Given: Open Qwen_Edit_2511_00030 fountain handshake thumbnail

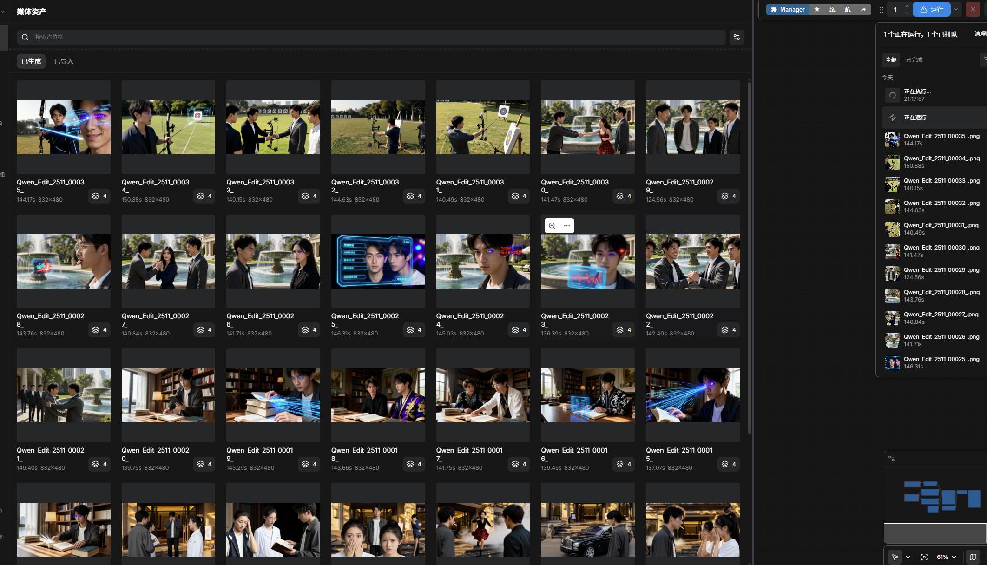Looking at the screenshot, I should tap(588, 127).
